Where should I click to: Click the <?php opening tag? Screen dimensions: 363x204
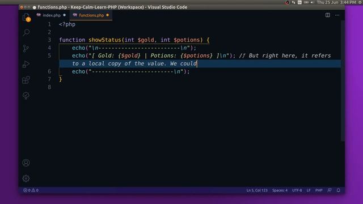[67, 24]
